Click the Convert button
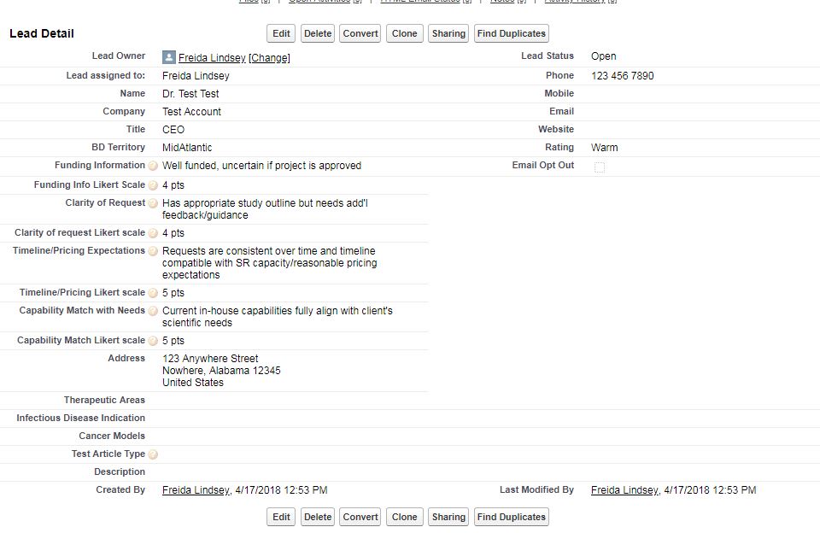 [360, 33]
